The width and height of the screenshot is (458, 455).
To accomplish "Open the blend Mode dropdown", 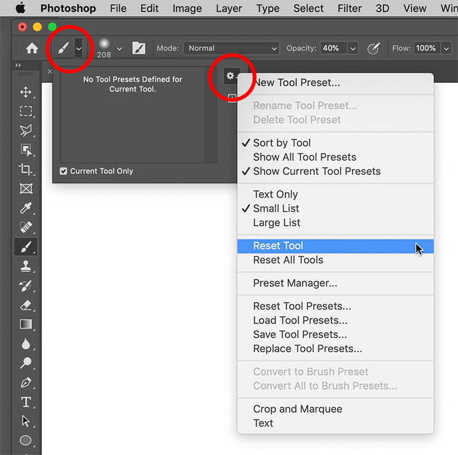I will pos(231,49).
